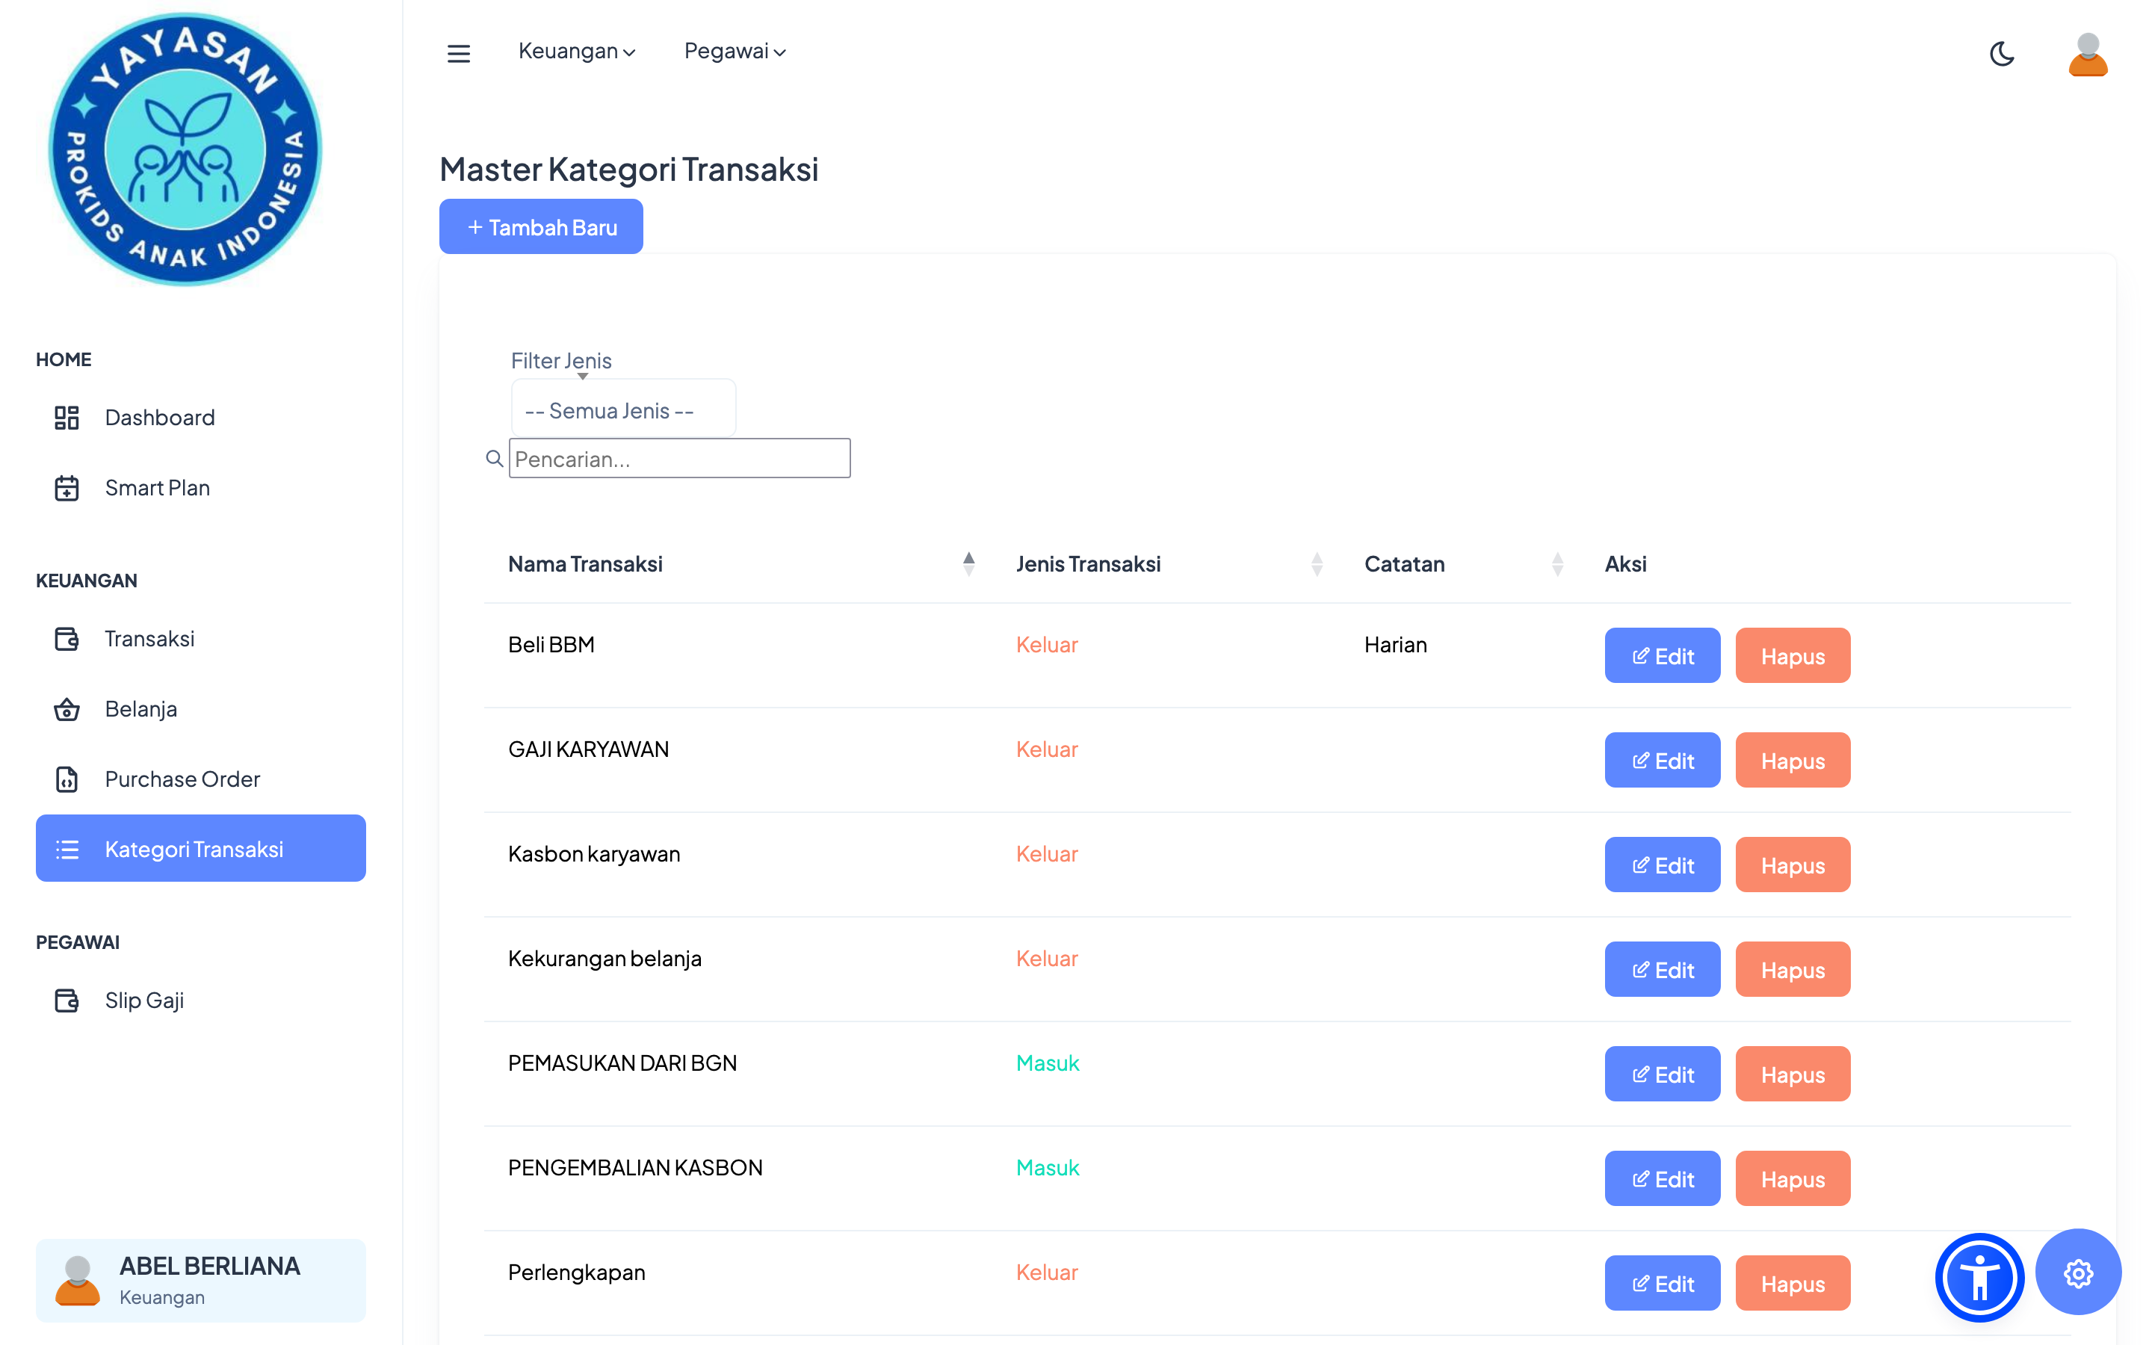The width and height of the screenshot is (2152, 1345).
Task: Expand the Keuangan top menu
Action: pyautogui.click(x=576, y=52)
